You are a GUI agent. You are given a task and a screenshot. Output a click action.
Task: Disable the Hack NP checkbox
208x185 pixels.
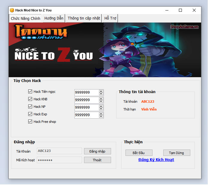coord(30,107)
